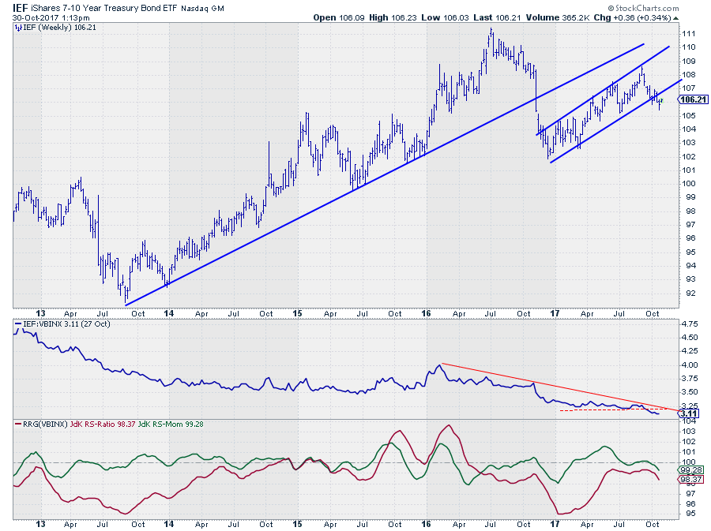711x531 pixels.
Task: Click the 3.50 ratio axis label
Action: (690, 392)
